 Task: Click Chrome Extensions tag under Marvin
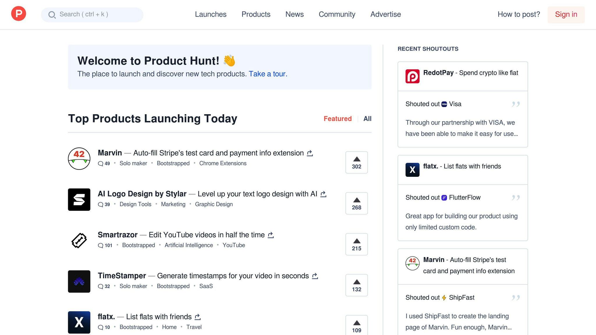(223, 163)
